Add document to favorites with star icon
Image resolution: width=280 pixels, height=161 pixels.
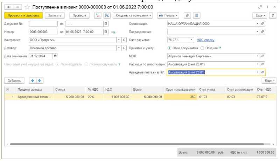[27, 7]
